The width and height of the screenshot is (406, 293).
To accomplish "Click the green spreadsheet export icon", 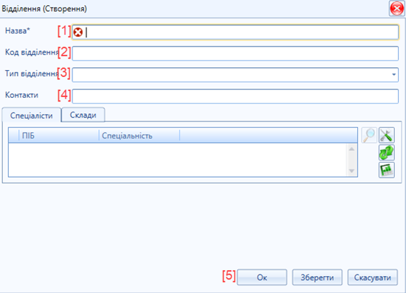I will click(x=387, y=169).
